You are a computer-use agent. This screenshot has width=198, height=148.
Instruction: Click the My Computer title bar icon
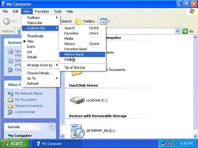[x=3, y=4]
